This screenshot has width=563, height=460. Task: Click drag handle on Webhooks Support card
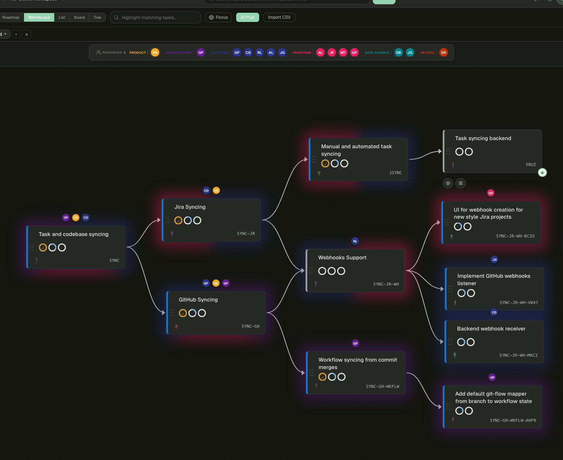311,271
